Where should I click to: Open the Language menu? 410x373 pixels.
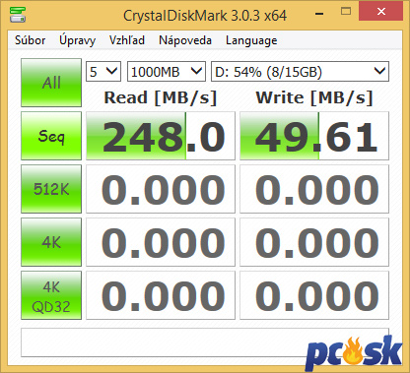click(251, 40)
